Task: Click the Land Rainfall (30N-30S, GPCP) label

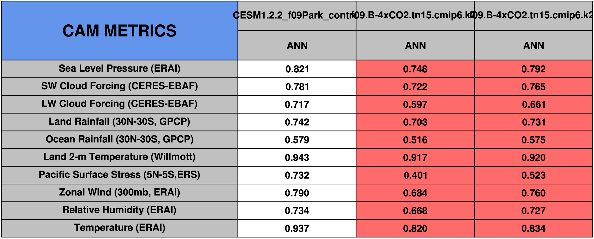Action: click(x=120, y=122)
